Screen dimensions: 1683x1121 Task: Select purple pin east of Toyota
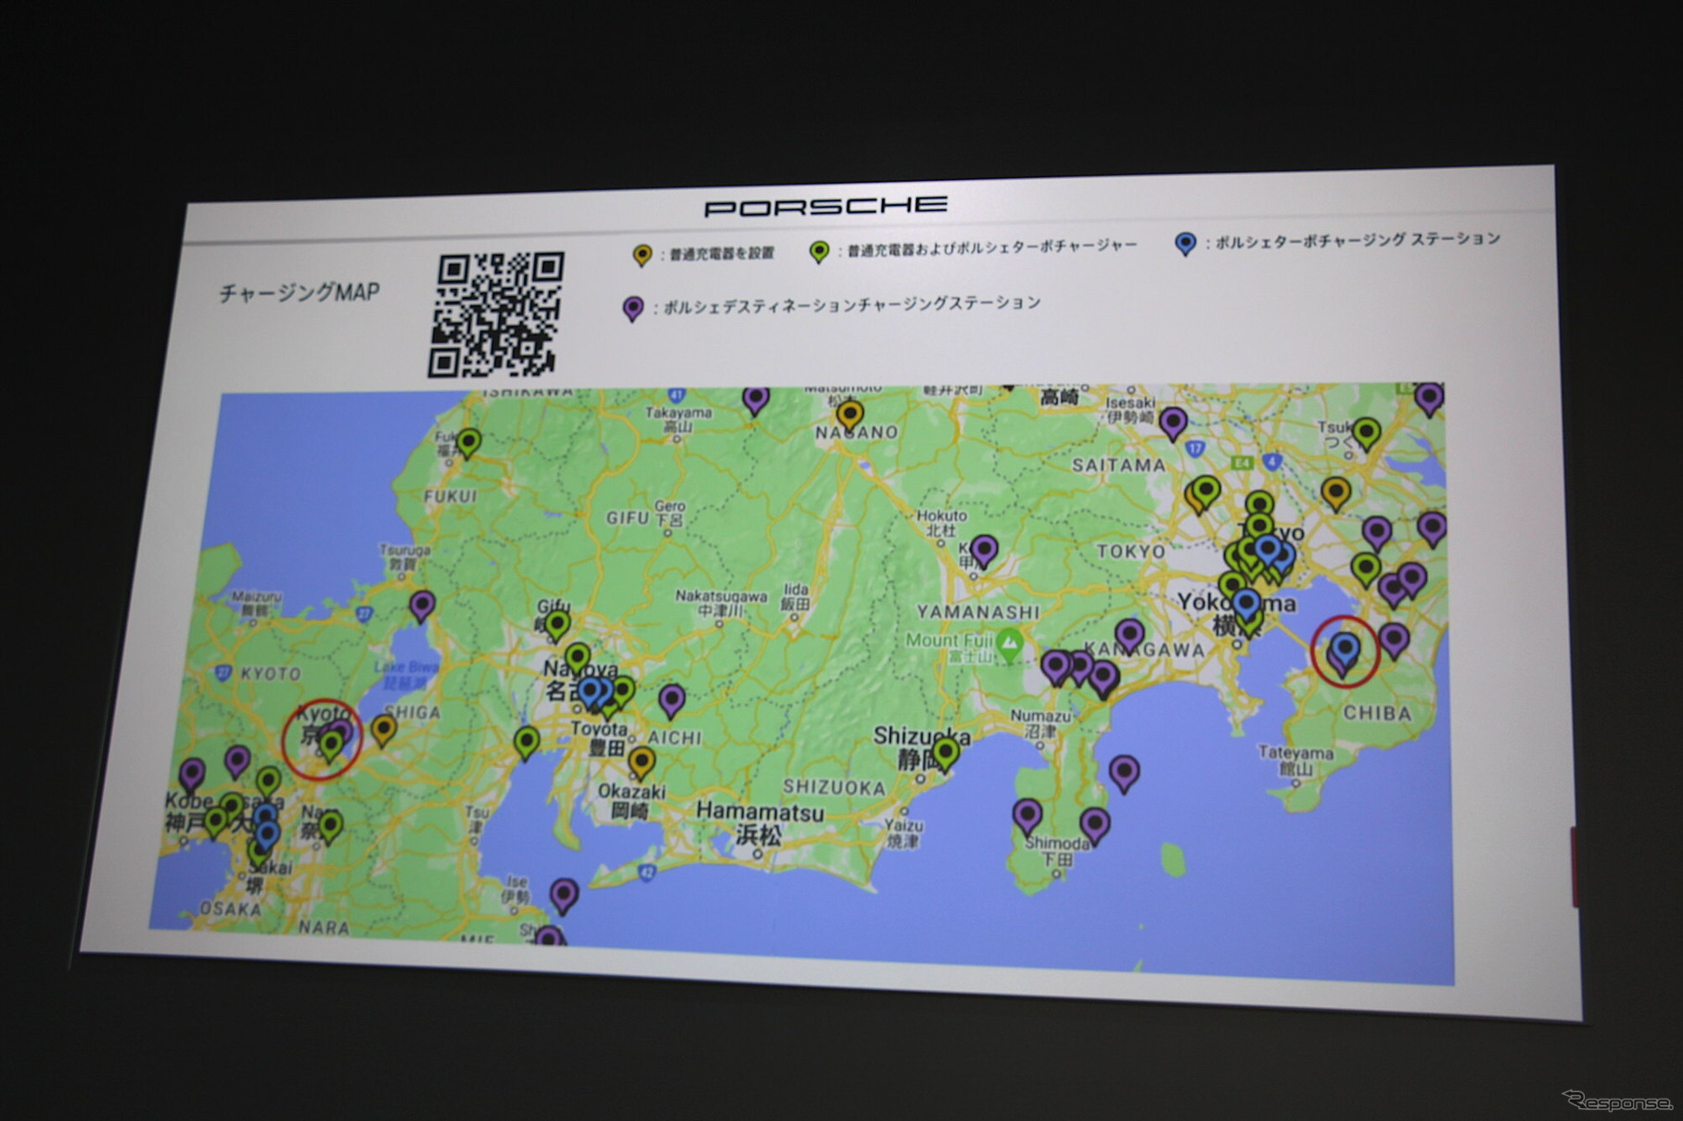click(672, 700)
